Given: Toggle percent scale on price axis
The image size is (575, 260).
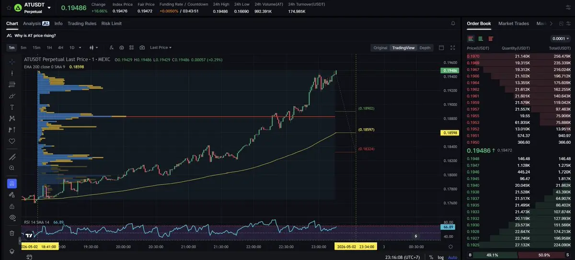Looking at the screenshot, I should [431, 257].
